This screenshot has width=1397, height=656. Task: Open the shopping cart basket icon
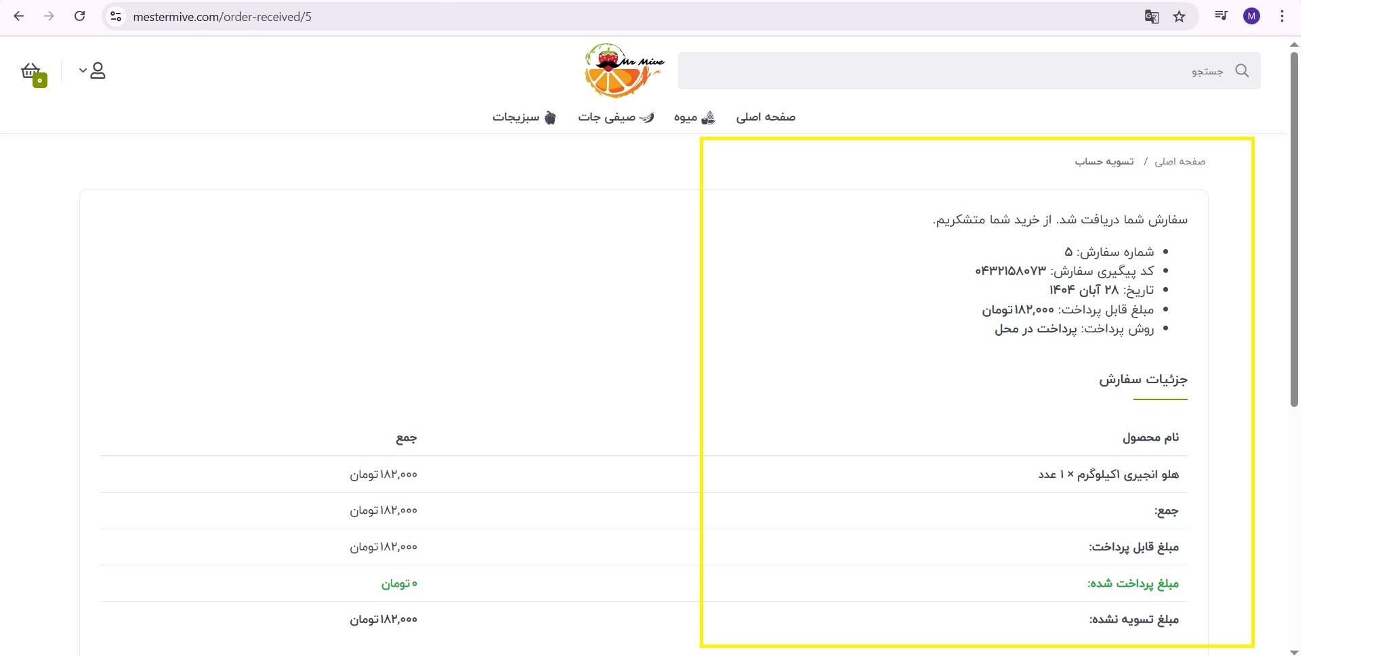[31, 71]
